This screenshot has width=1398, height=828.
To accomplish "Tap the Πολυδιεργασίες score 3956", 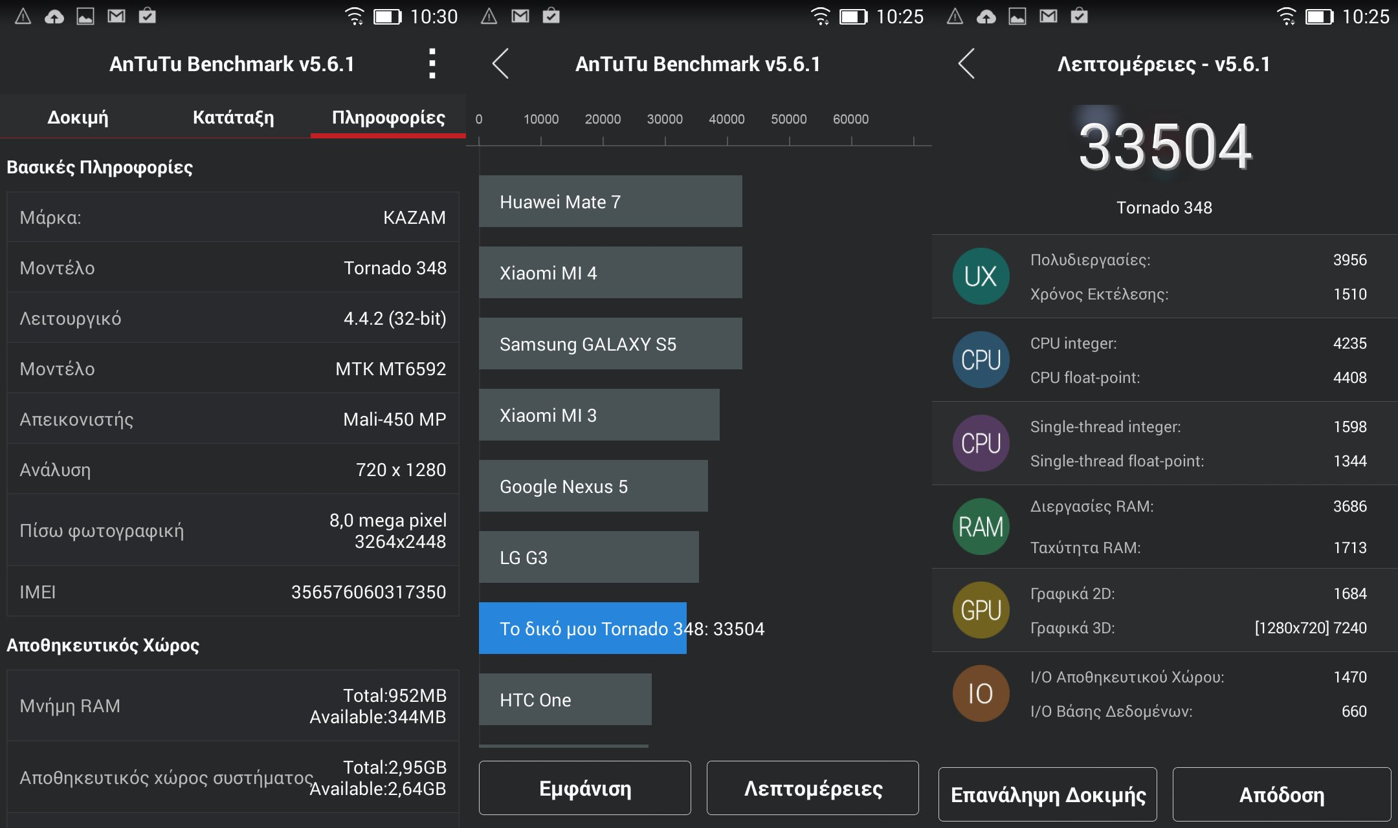I will coord(1350,260).
